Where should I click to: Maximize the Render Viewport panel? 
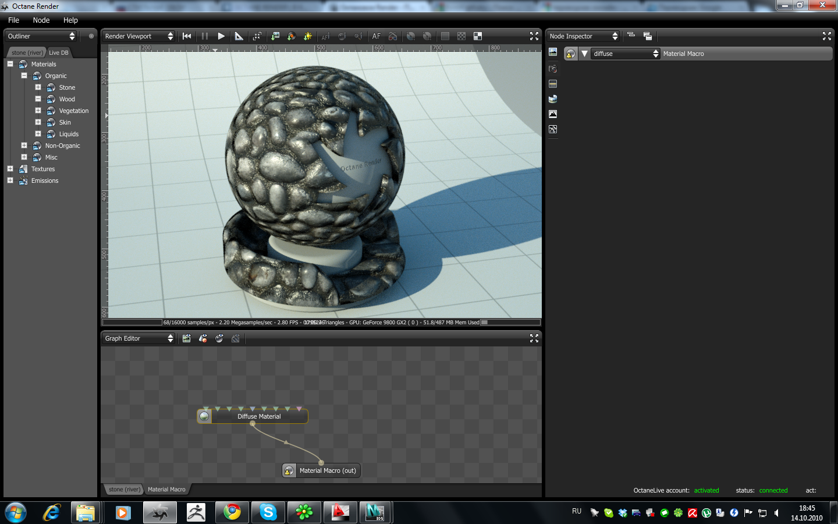(x=534, y=36)
